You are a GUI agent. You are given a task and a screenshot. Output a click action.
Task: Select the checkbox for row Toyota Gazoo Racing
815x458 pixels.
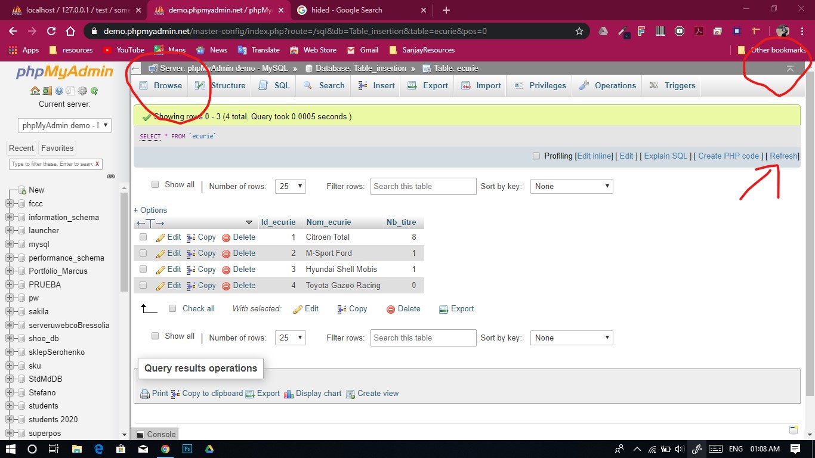143,285
